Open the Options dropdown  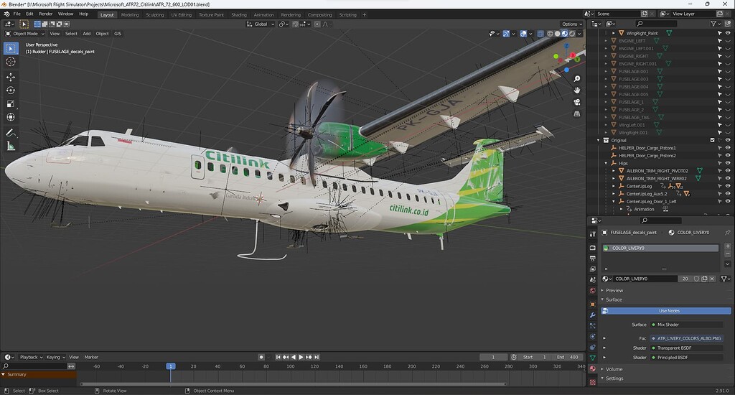coord(572,24)
